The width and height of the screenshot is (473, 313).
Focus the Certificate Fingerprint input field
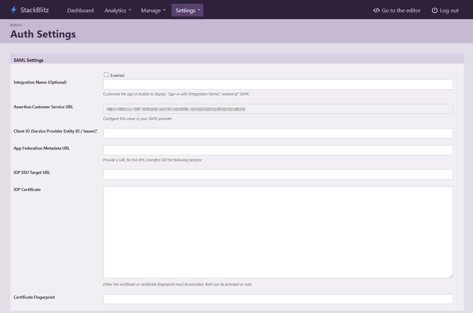(x=278, y=299)
